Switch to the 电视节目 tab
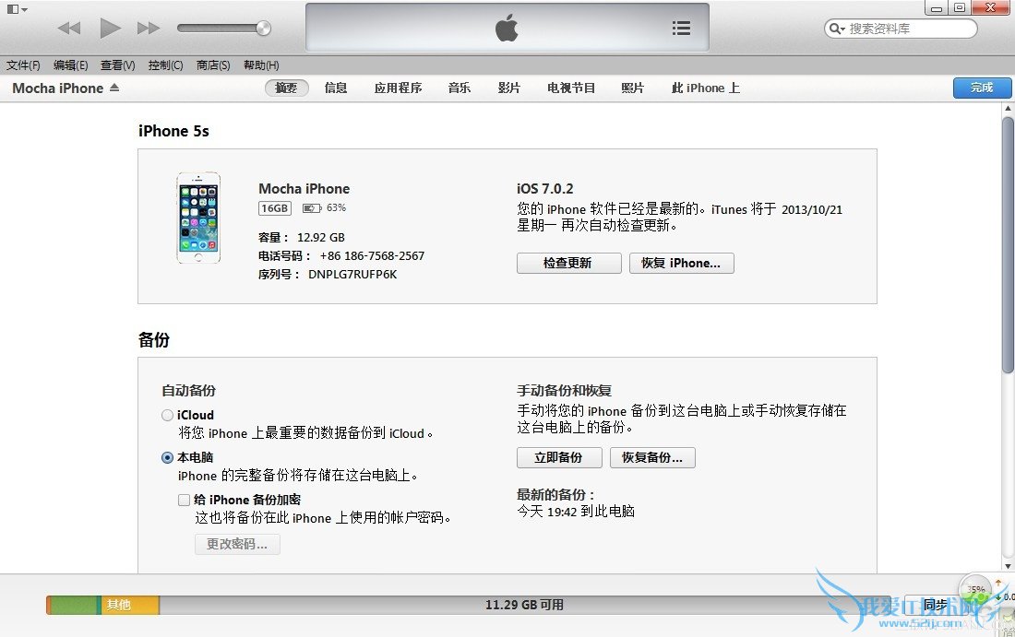The image size is (1015, 637). tap(571, 88)
